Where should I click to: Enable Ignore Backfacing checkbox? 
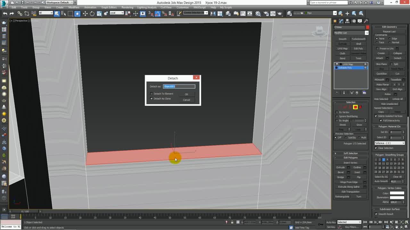(x=337, y=116)
